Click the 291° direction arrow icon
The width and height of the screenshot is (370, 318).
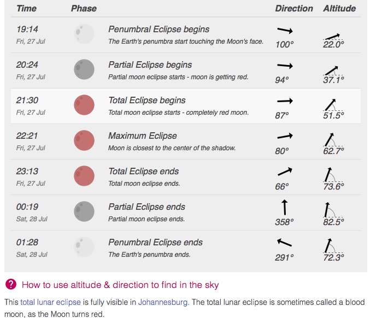285,243
